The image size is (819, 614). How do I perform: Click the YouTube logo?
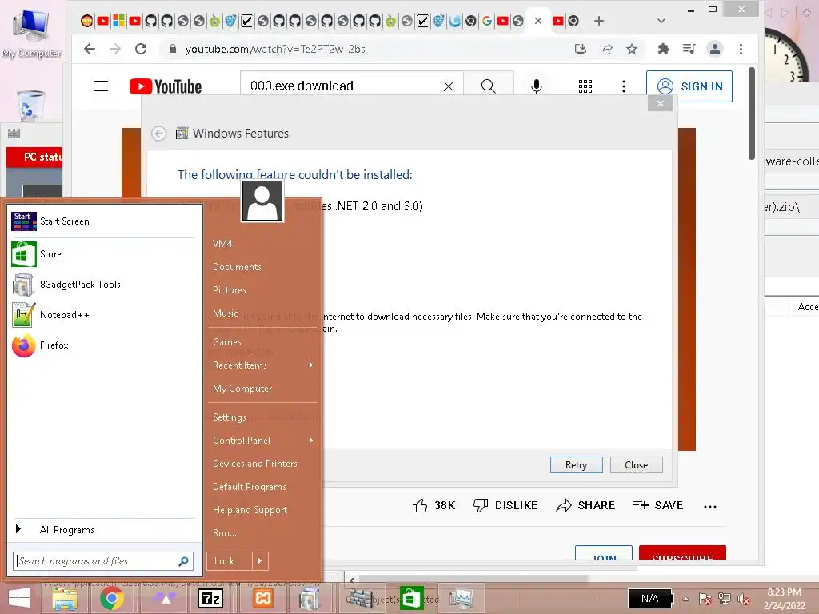tap(166, 86)
